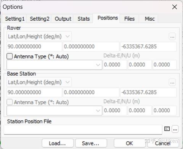Expand Rover position format dropdown
The width and height of the screenshot is (183, 149).
39,36
